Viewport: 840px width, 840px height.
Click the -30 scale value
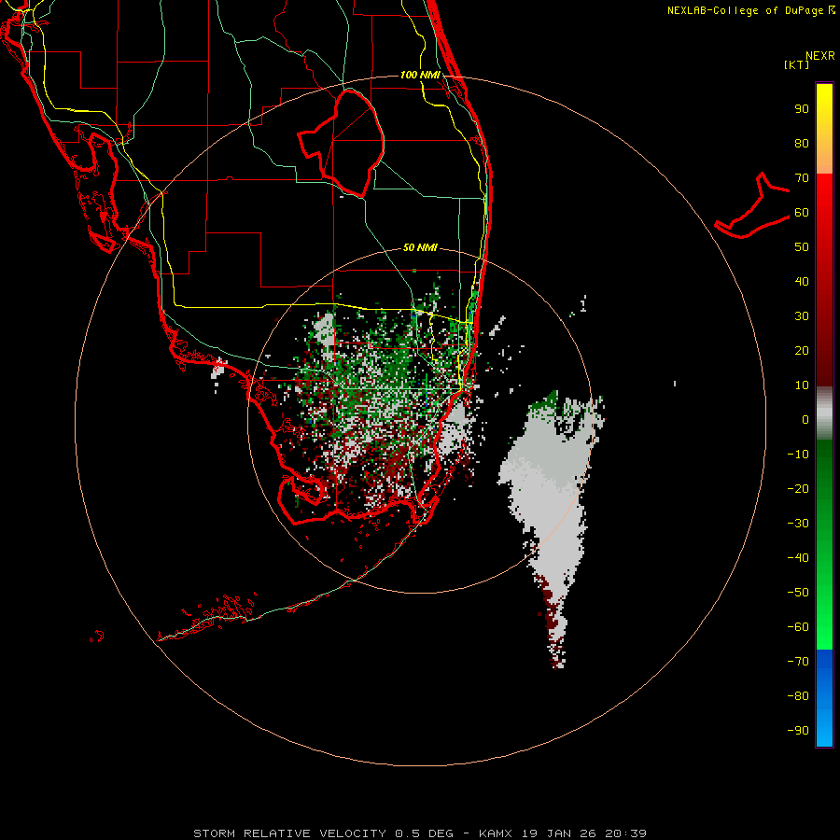[x=798, y=524]
